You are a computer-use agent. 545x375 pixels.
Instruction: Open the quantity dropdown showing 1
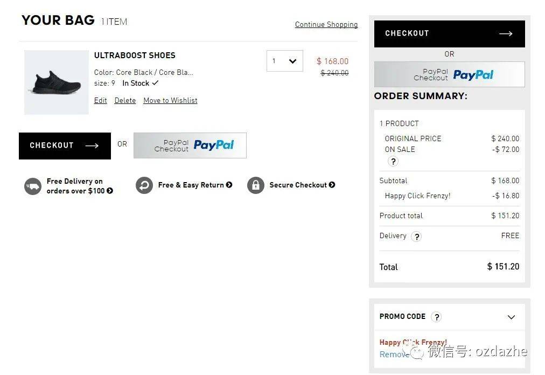click(285, 61)
